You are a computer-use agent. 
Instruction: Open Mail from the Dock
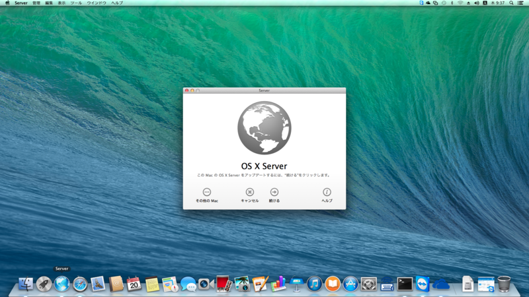tap(98, 284)
